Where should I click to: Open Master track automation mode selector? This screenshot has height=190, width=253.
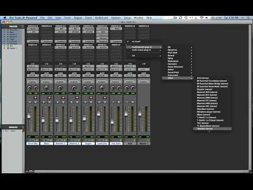(144, 75)
